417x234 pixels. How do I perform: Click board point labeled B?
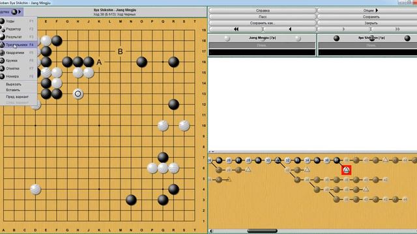pyautogui.click(x=120, y=51)
